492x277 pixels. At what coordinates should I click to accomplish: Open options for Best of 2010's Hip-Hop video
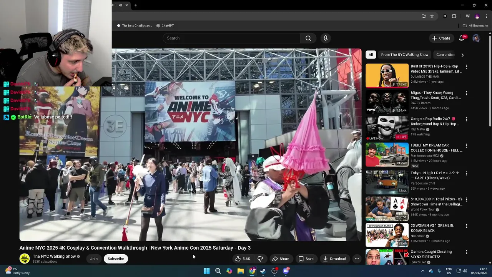pyautogui.click(x=466, y=67)
